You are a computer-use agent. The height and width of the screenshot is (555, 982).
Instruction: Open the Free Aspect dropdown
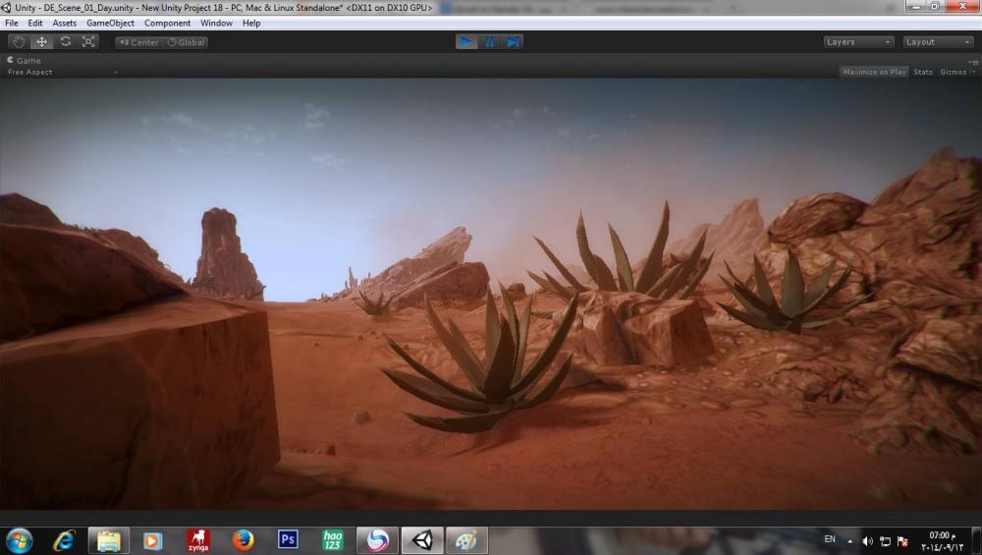click(x=63, y=72)
